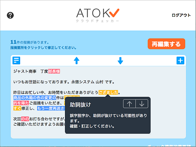Select highlighted 商品の外箱の色の変更の phrase
Viewport: 196px width, 147px height.
[x=35, y=98]
